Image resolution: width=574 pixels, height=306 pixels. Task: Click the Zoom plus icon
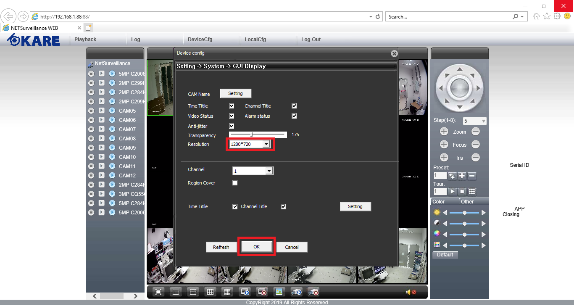444,132
